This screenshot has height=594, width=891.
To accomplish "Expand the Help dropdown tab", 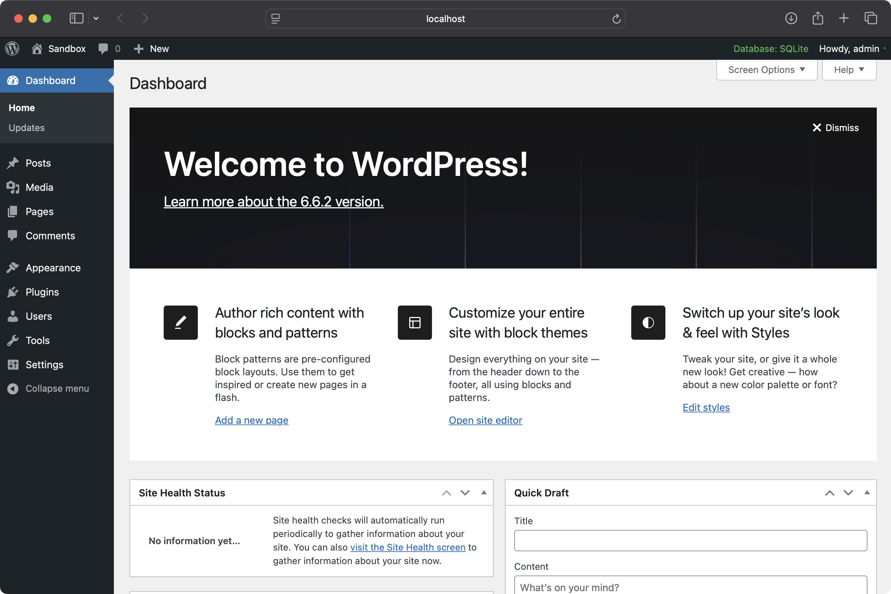I will point(849,70).
